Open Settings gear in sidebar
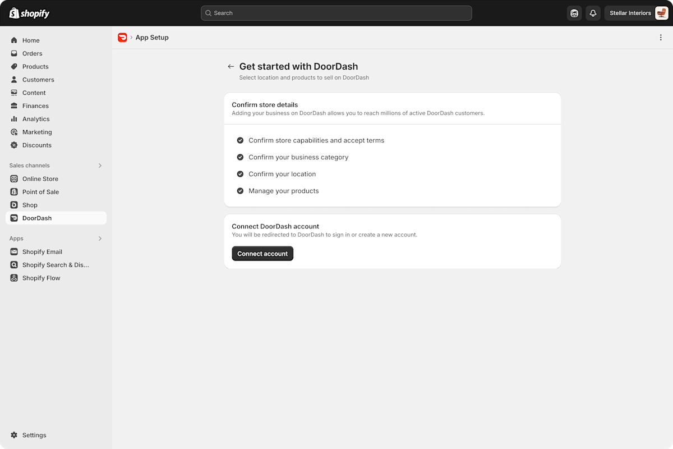This screenshot has width=673, height=449. [x=15, y=435]
